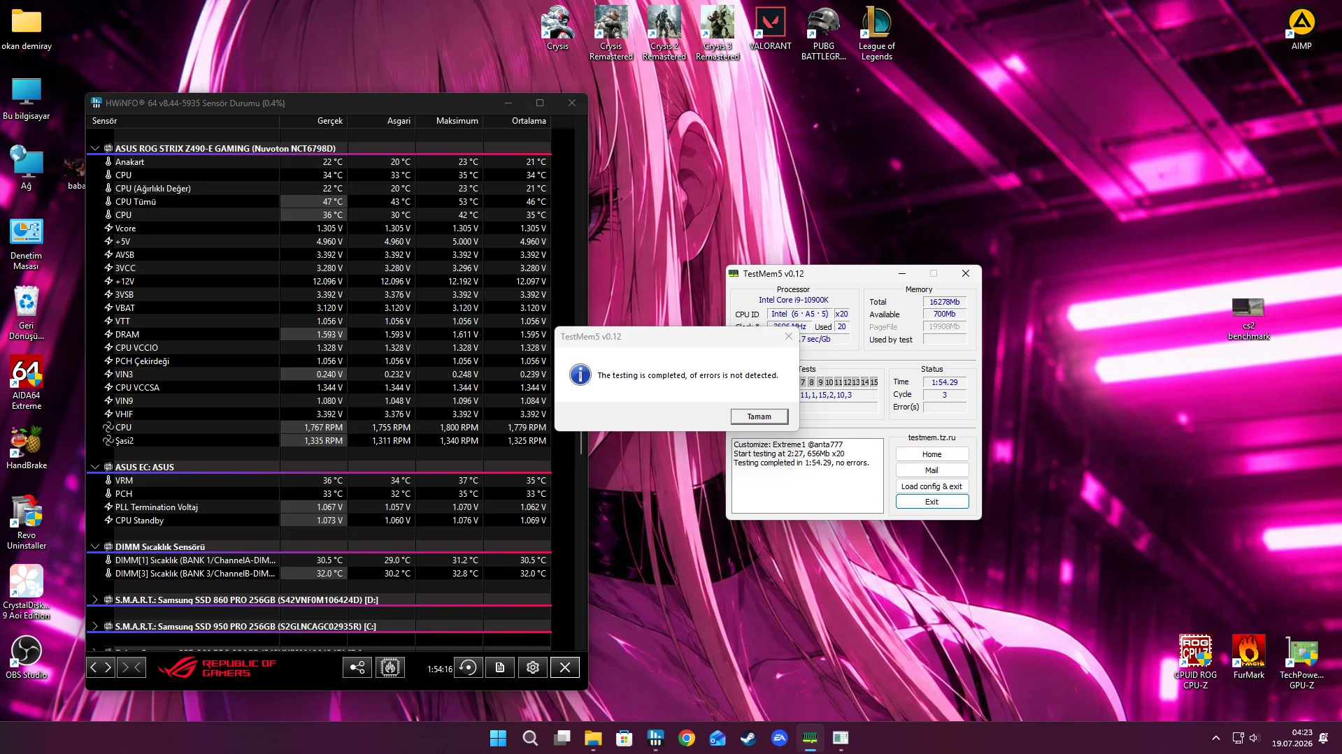Collapse the ASUS EC: ASUS sensor group

(x=95, y=467)
